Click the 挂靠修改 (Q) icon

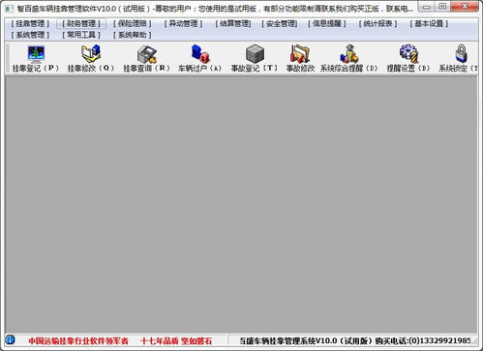pos(91,53)
